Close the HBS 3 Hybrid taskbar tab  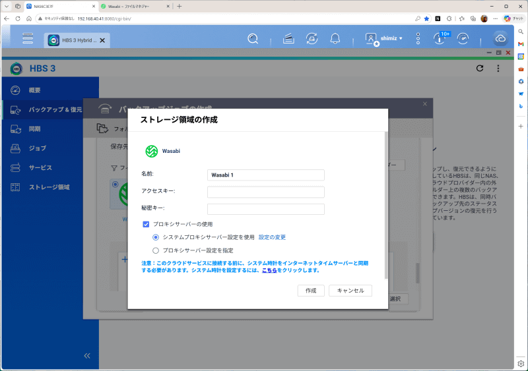point(102,40)
